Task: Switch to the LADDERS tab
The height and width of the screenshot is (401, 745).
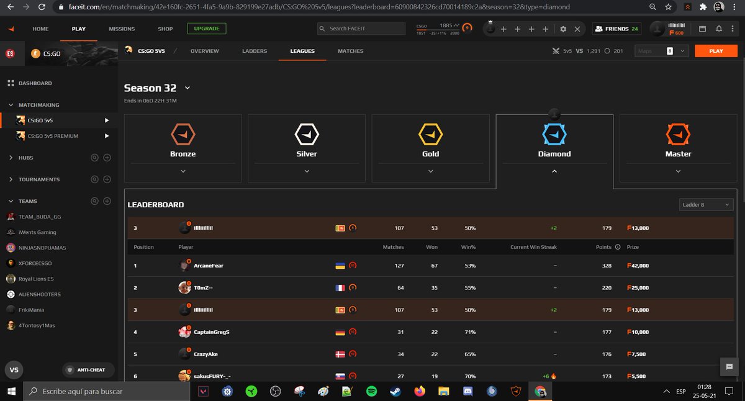Action: click(x=255, y=51)
